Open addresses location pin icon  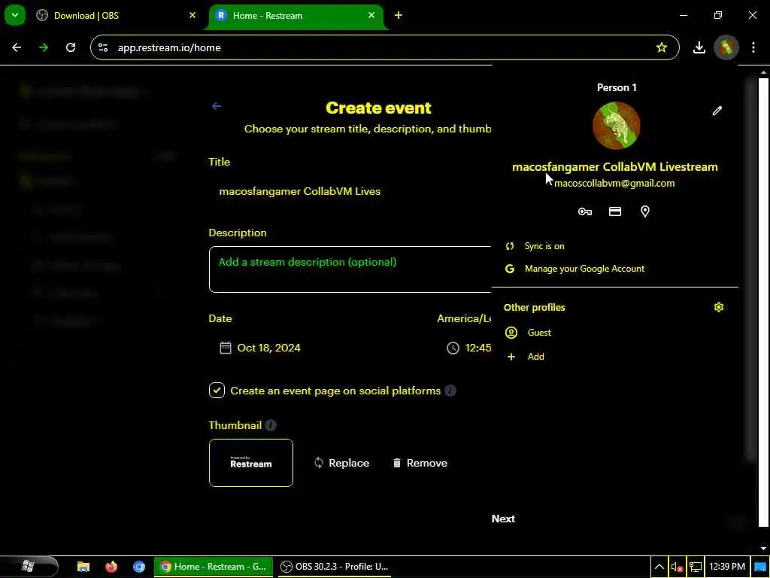(644, 211)
